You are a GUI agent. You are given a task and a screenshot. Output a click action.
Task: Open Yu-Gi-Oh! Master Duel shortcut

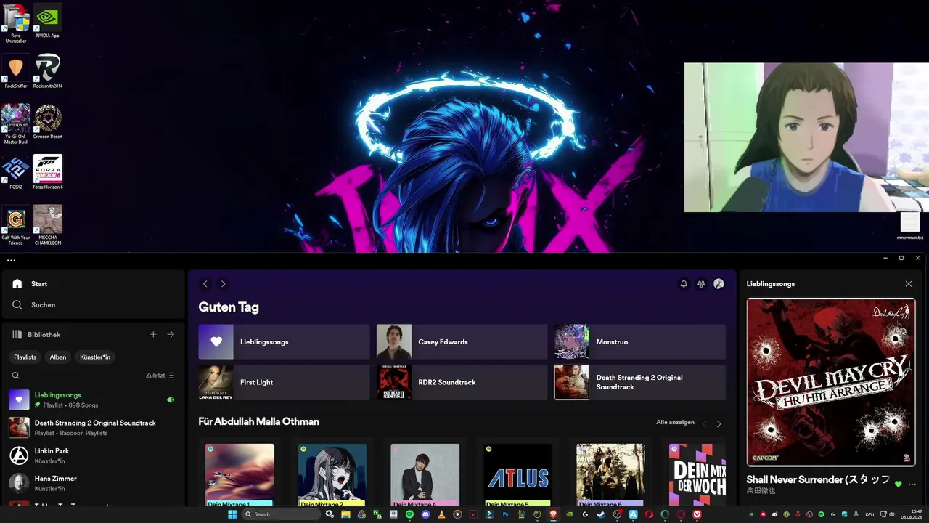click(x=16, y=124)
